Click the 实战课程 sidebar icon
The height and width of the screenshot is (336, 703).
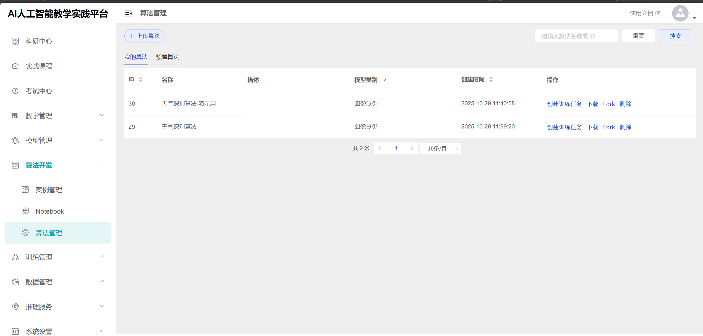click(15, 66)
